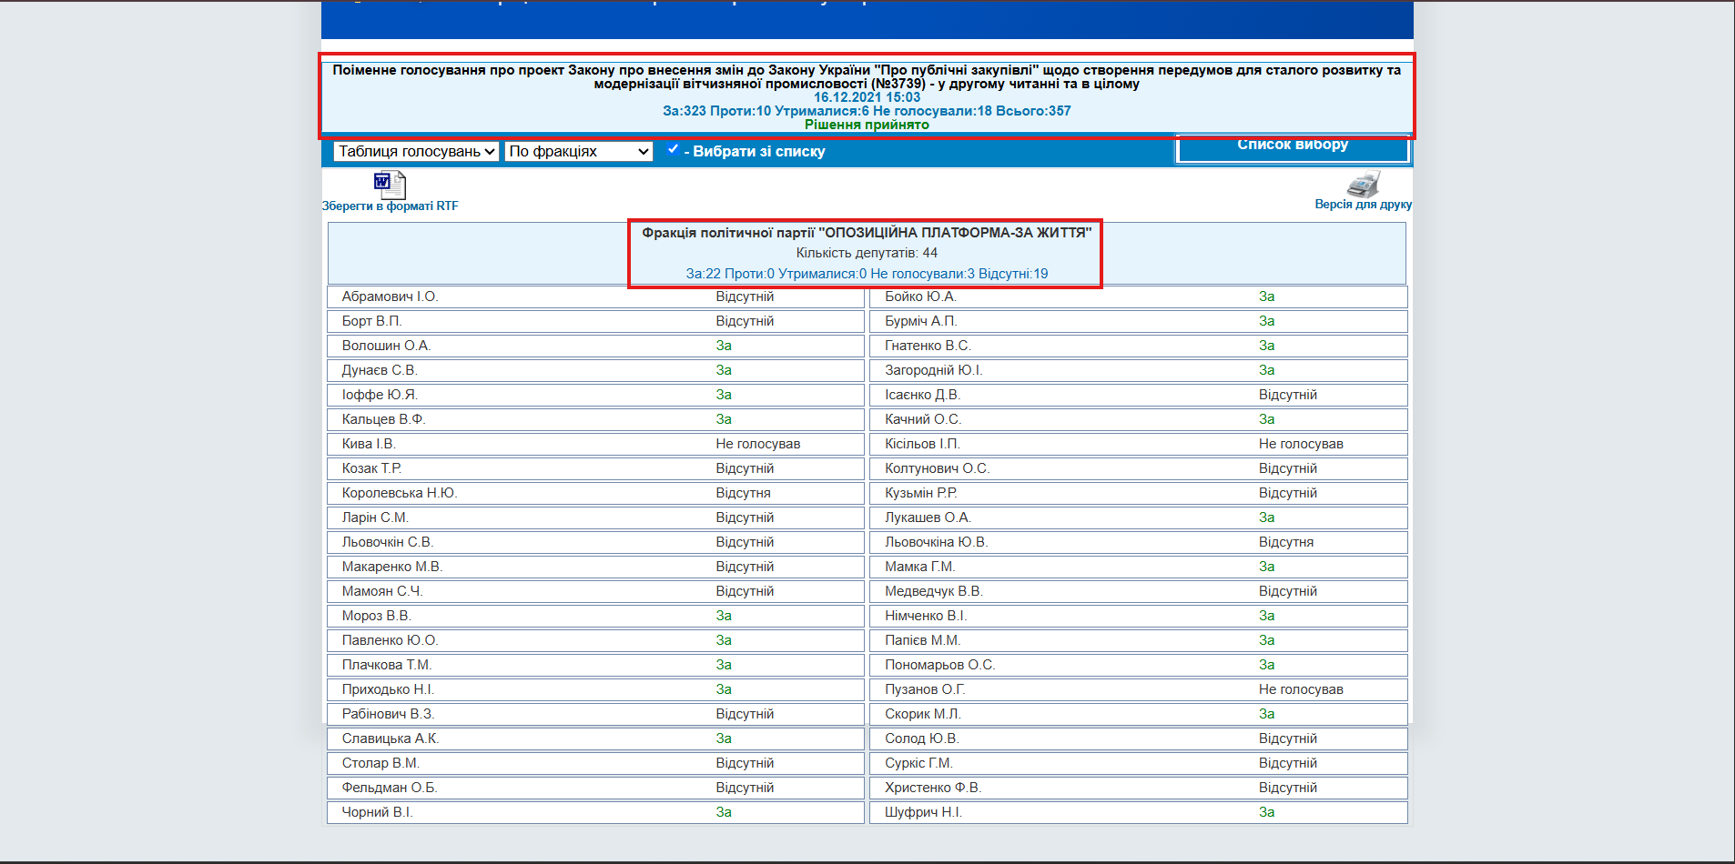Screen dimensions: 1735x864
Task: Click the name 'Кісільов І.П.'
Action: tap(922, 444)
